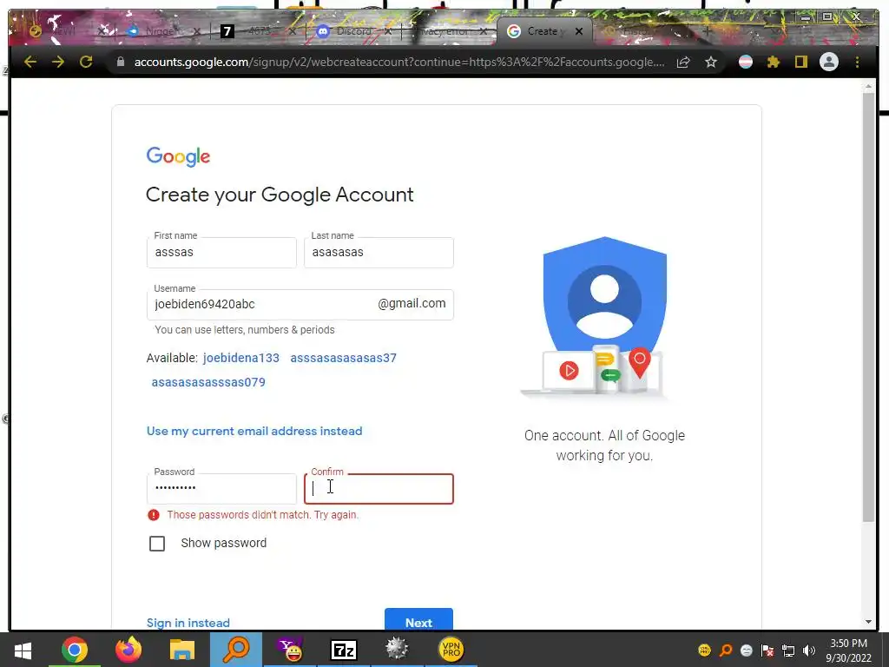Click the Username input field
Image resolution: width=889 pixels, height=667 pixels.
(300, 305)
